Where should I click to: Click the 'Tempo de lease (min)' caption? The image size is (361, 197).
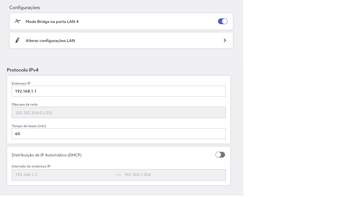click(29, 126)
